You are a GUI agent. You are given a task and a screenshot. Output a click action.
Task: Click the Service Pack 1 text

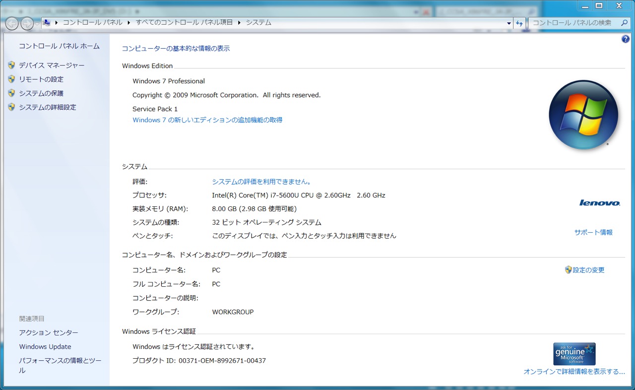pos(155,109)
